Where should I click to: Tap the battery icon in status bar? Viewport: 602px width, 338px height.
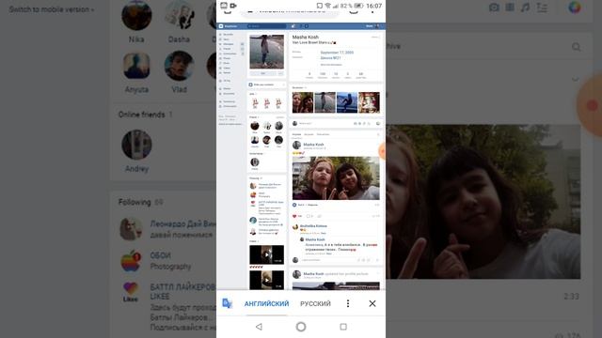(358, 6)
